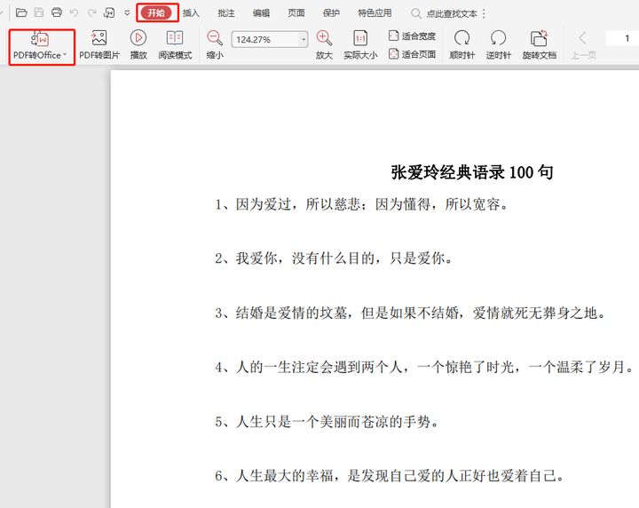Screen dimensions: 639x508
Task: Click the 旋转文档 rotate document button
Action: pos(540,45)
